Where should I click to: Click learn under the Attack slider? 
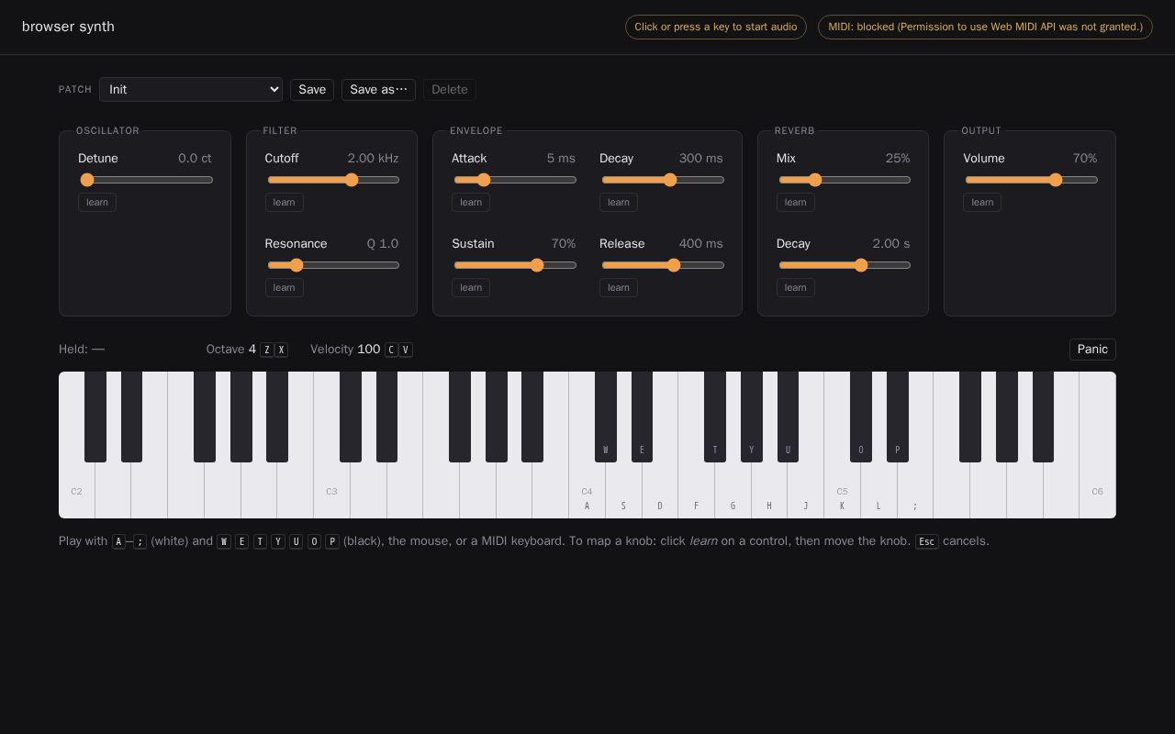point(471,202)
